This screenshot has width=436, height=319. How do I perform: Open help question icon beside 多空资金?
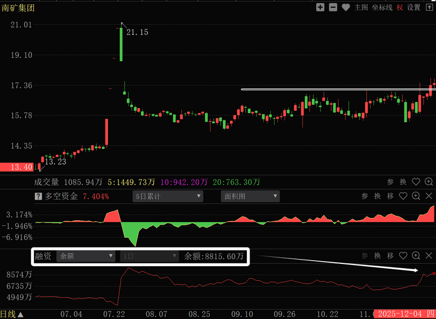click(38, 196)
